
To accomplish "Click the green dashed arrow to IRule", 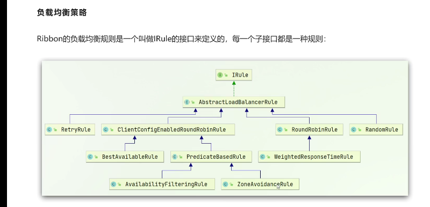I will pyautogui.click(x=234, y=88).
